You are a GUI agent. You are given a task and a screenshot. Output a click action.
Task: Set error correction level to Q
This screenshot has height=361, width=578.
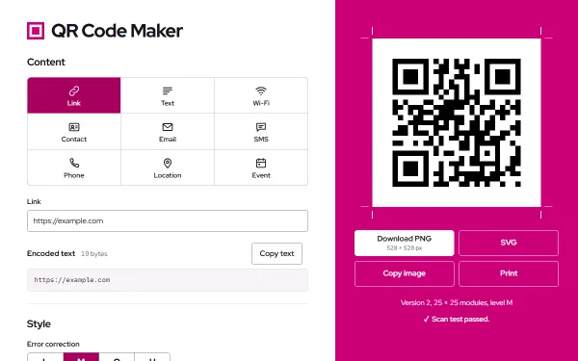(x=117, y=357)
